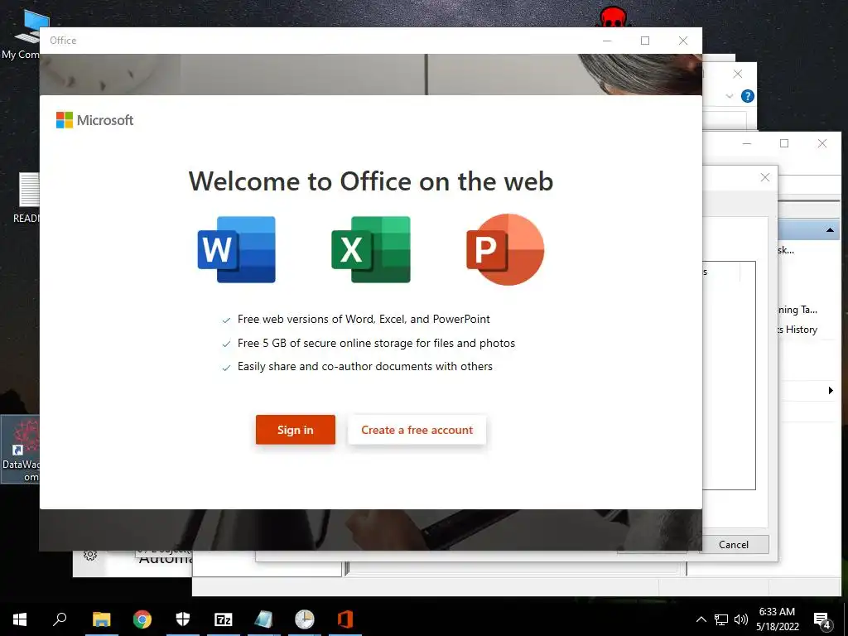Open the notification center icon
The width and height of the screenshot is (848, 636).
pos(821,620)
